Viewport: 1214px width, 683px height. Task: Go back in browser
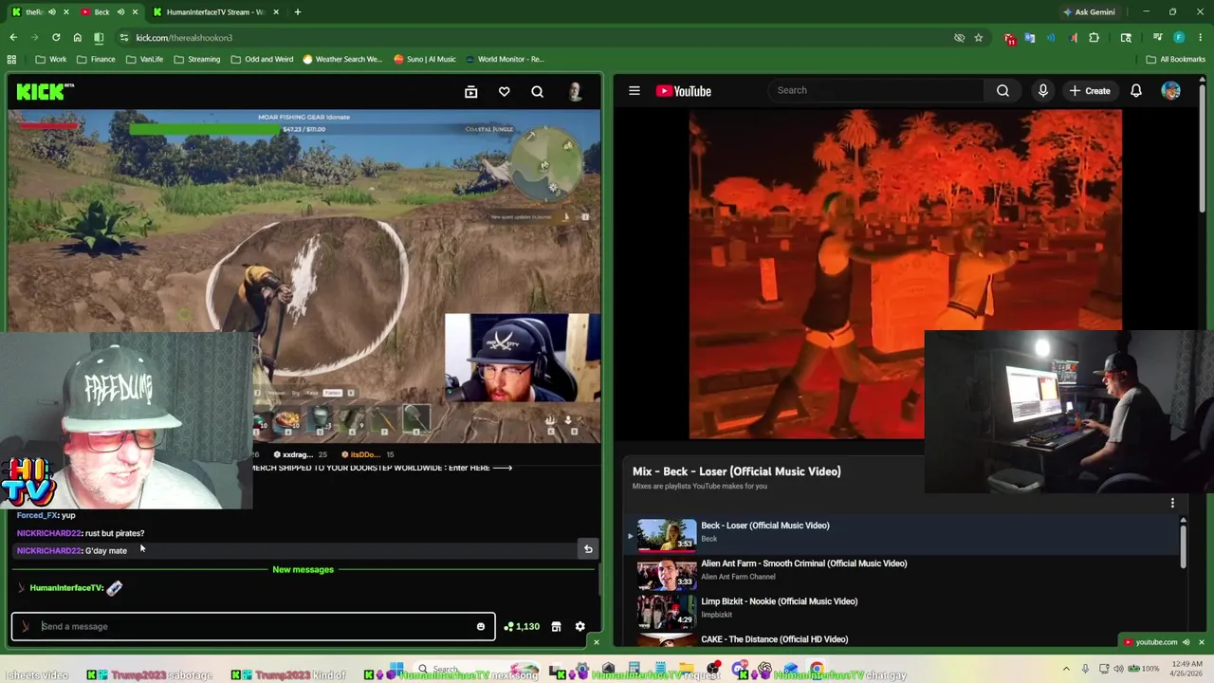[13, 37]
